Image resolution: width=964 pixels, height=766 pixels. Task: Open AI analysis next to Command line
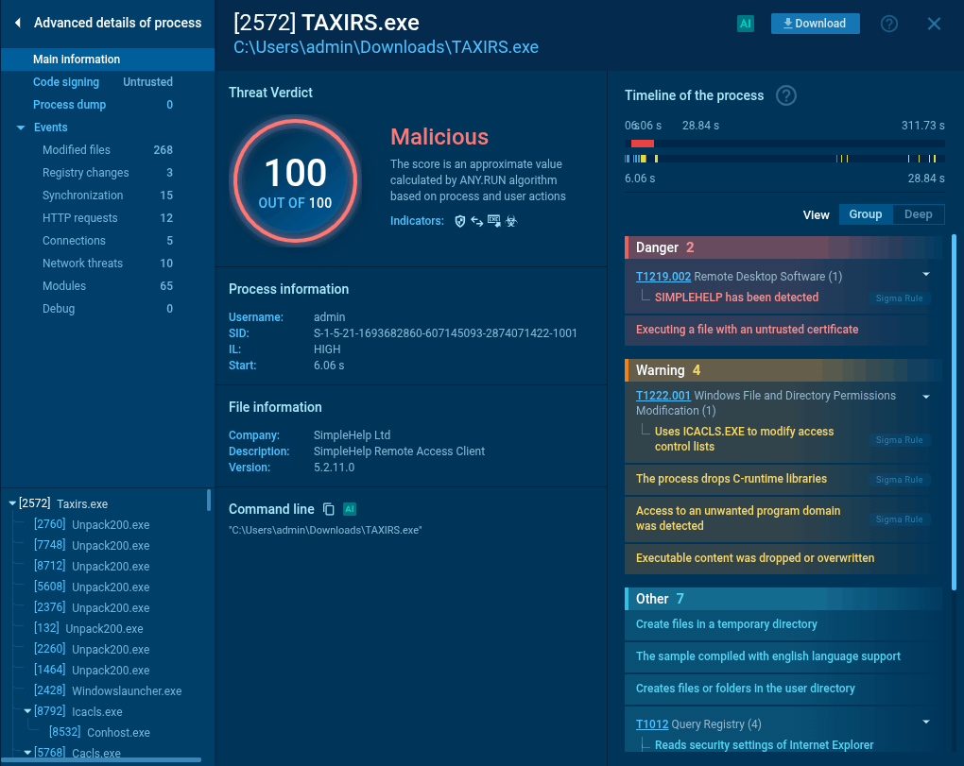pos(349,508)
